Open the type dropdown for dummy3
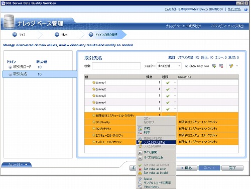 pyautogui.click(x=175, y=96)
